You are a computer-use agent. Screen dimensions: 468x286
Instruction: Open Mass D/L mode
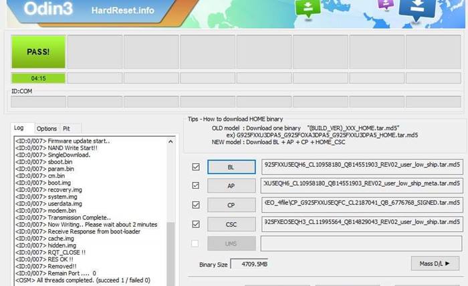[x=435, y=263]
